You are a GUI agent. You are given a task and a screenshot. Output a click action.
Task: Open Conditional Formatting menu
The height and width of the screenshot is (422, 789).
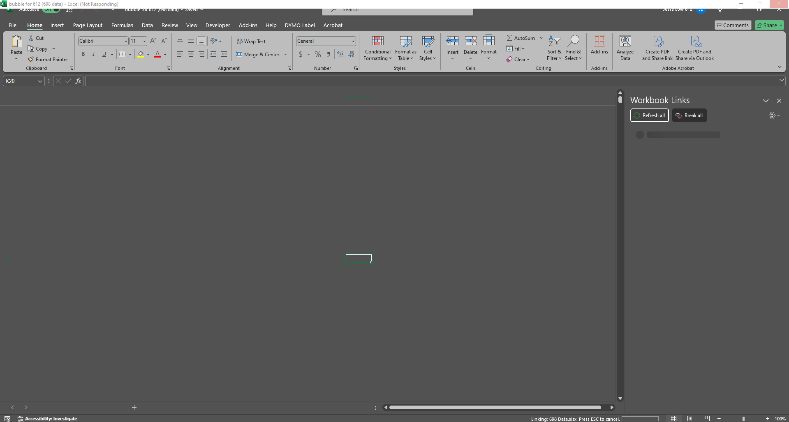(x=378, y=48)
